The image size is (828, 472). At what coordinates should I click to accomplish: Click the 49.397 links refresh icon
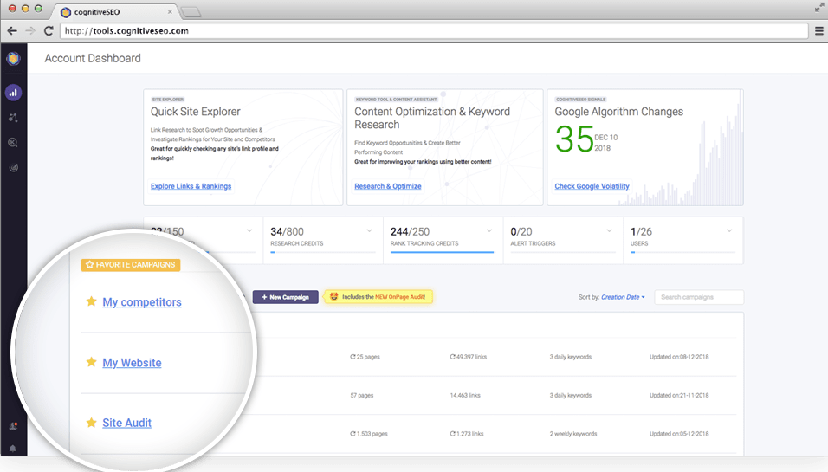click(x=452, y=357)
